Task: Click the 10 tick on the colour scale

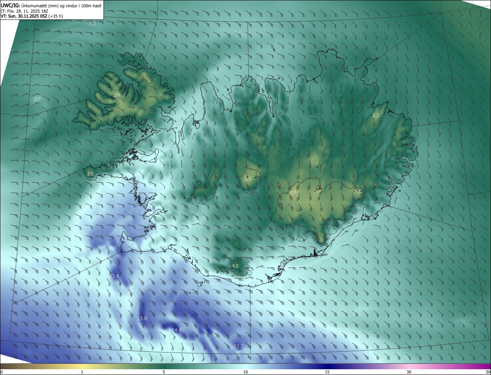Action: click(245, 372)
